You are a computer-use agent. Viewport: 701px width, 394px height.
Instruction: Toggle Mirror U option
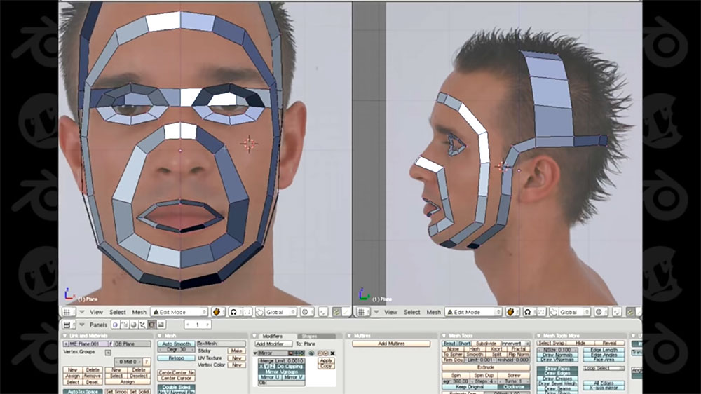pos(270,377)
